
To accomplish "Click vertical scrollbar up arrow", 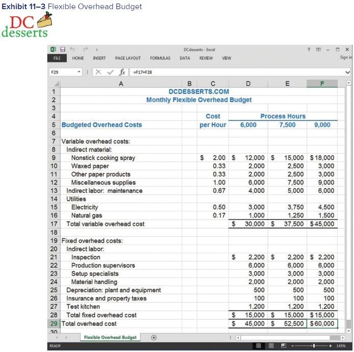I will click(348, 83).
